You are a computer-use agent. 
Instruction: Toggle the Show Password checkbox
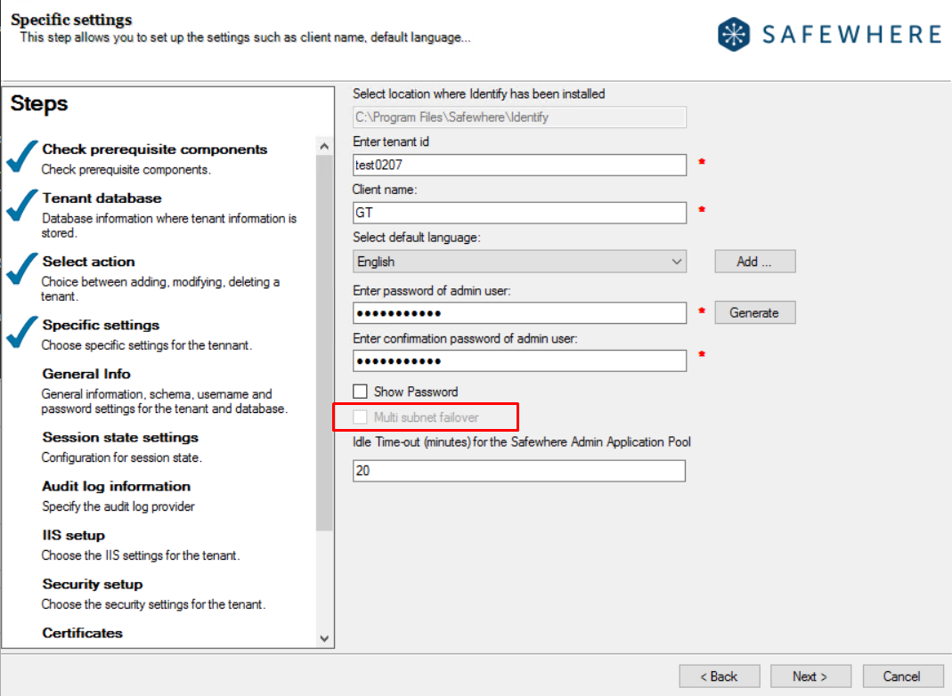pos(360,392)
